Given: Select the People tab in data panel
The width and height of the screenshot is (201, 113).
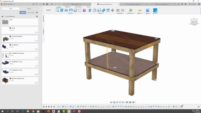Looking at the screenshot, I should [x=29, y=8].
